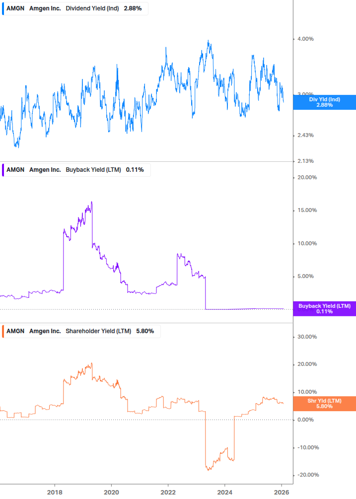Click the 2.88% value in the Dividend Yield legend

coord(133,8)
